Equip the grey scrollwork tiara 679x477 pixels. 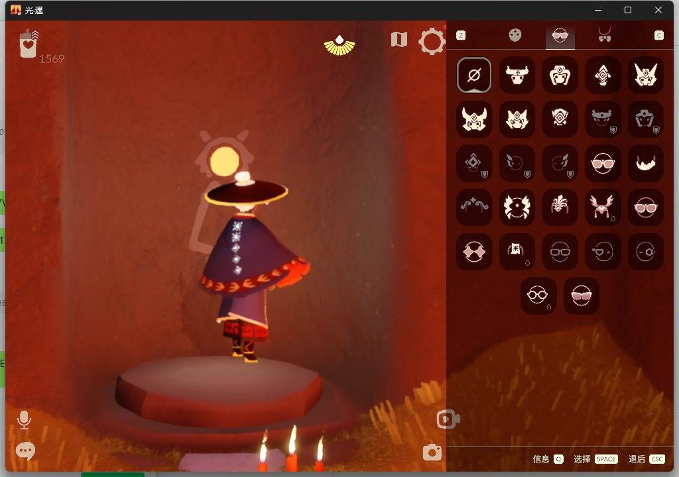(473, 207)
